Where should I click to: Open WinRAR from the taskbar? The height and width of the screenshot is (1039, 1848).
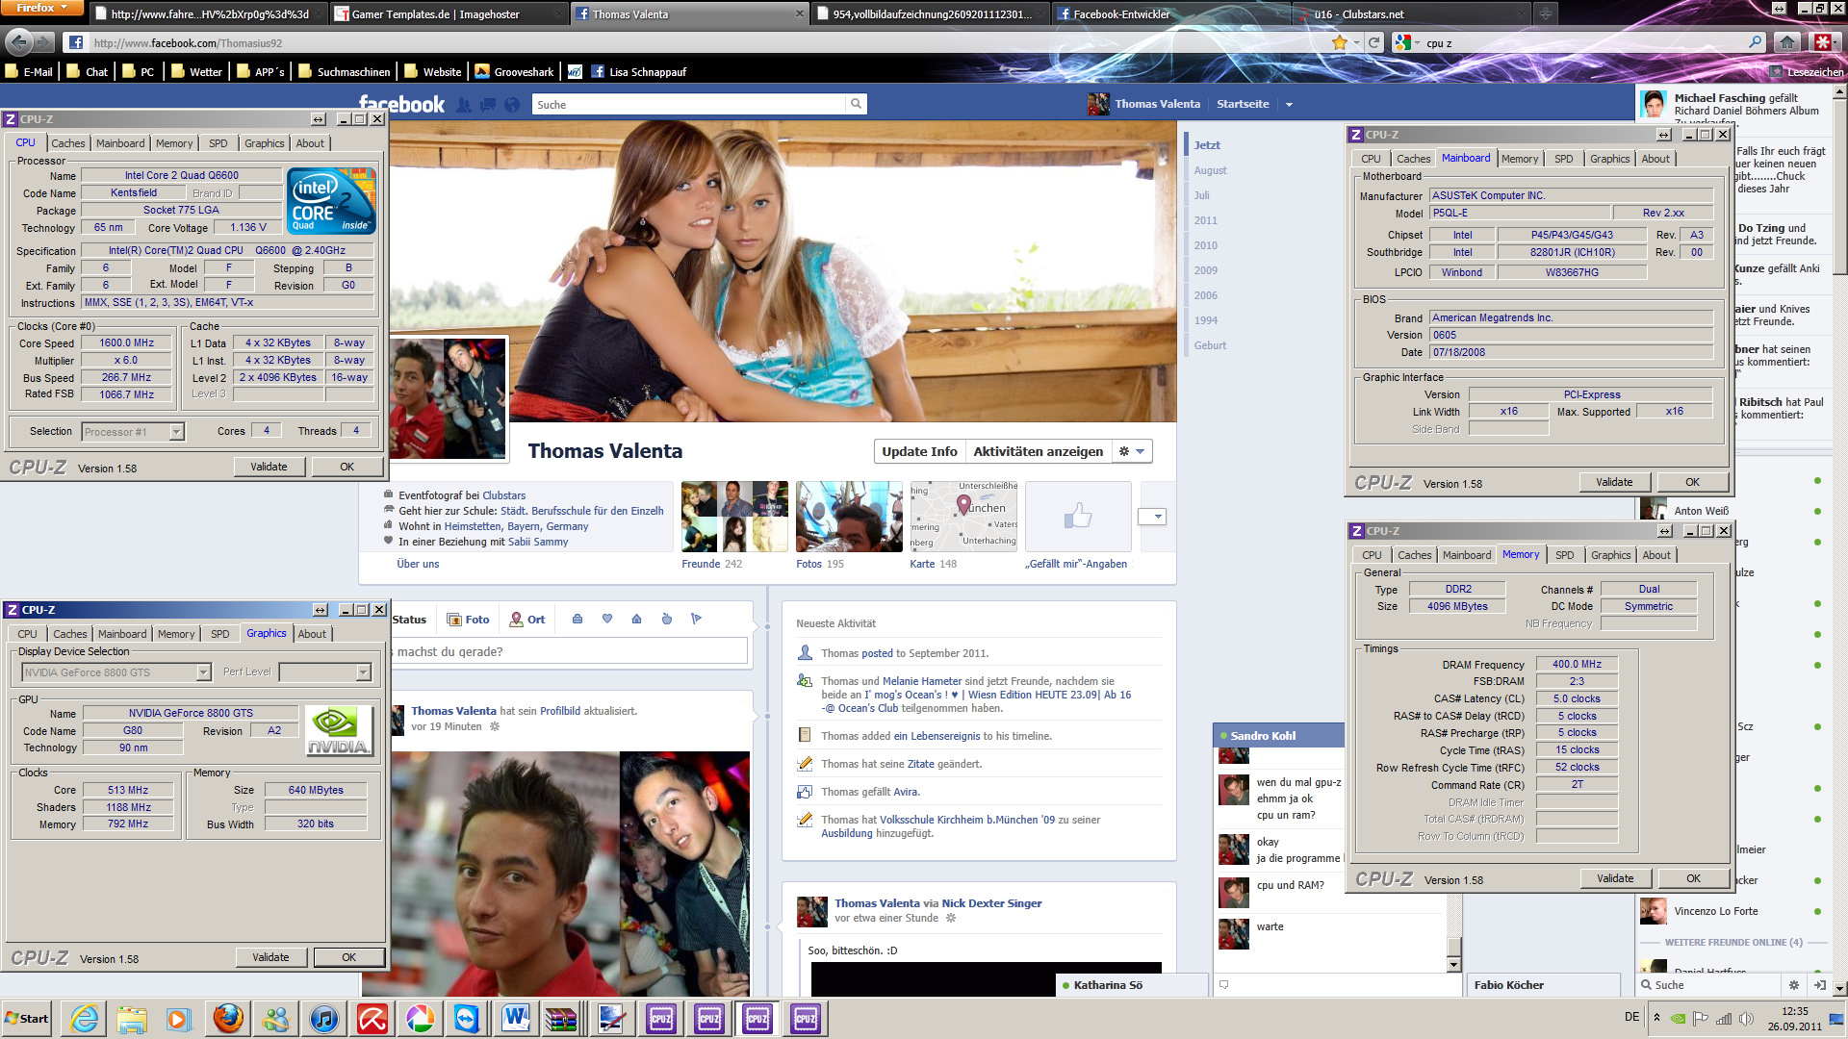560,1018
